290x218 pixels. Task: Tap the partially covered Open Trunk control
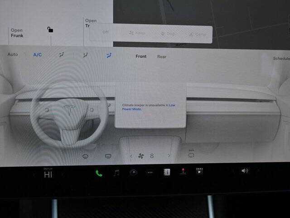[x=91, y=23]
